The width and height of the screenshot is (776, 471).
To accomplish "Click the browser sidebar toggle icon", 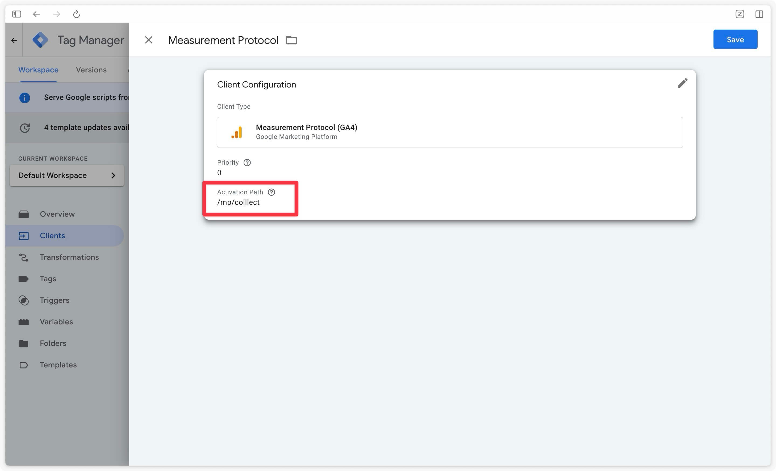I will click(x=17, y=14).
